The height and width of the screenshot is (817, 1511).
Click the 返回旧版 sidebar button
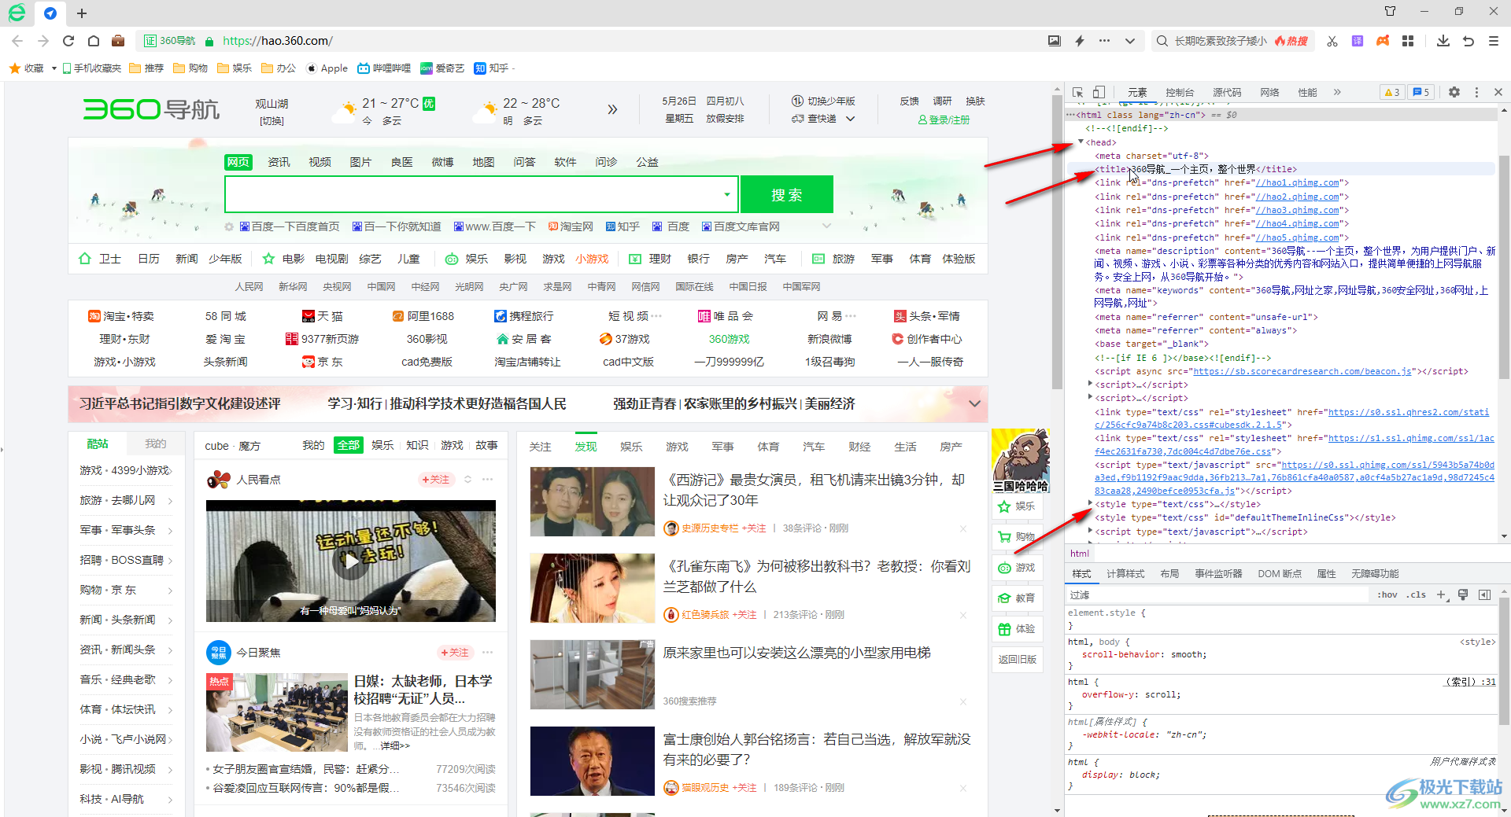click(1017, 659)
